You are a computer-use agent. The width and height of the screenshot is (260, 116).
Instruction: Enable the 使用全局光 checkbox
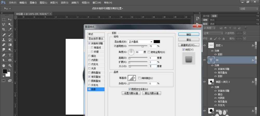click(149, 52)
